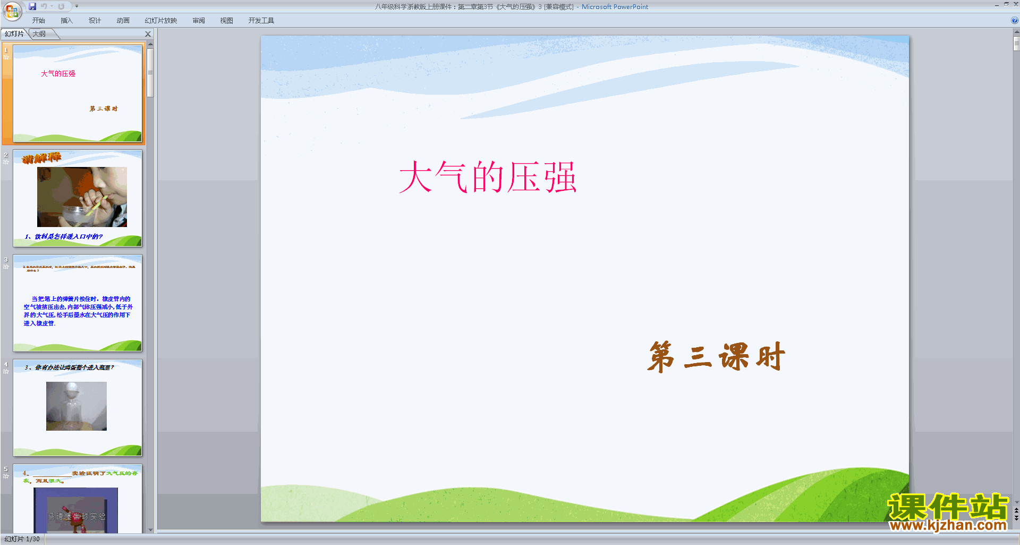This screenshot has width=1020, height=545.
Task: Click the main editor scrollbar thumb
Action: point(1016,44)
